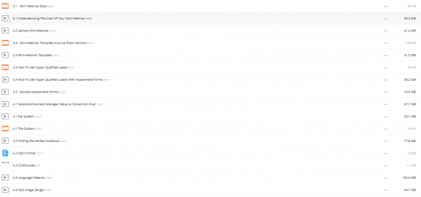Click the video icon for 4.3 Language Patterns.mp4
The height and width of the screenshot is (197, 421).
click(5, 178)
